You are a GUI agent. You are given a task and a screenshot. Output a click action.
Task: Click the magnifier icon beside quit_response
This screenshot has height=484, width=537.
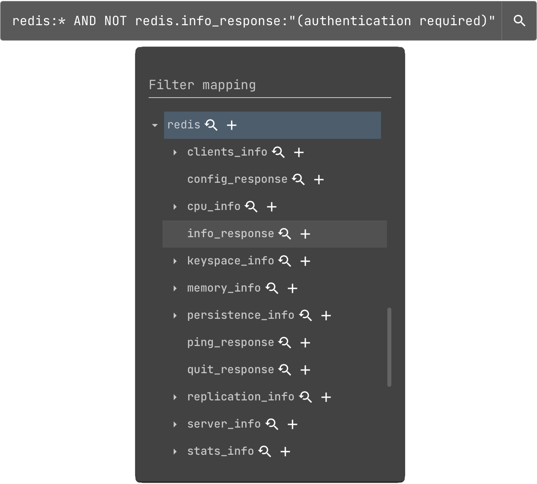click(x=285, y=370)
